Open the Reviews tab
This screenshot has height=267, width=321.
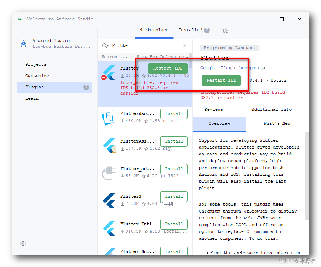214,109
